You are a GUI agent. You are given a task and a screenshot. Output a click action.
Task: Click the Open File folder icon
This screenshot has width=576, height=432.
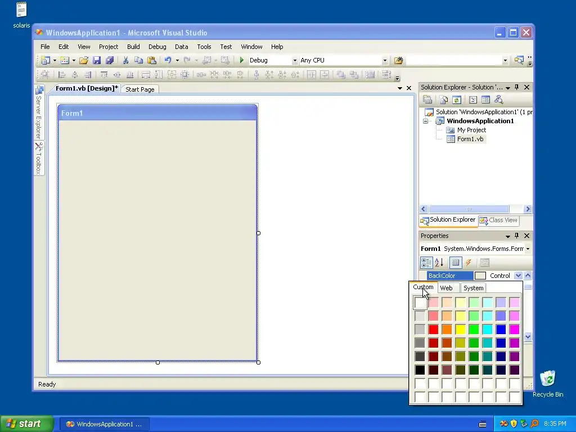pyautogui.click(x=84, y=60)
